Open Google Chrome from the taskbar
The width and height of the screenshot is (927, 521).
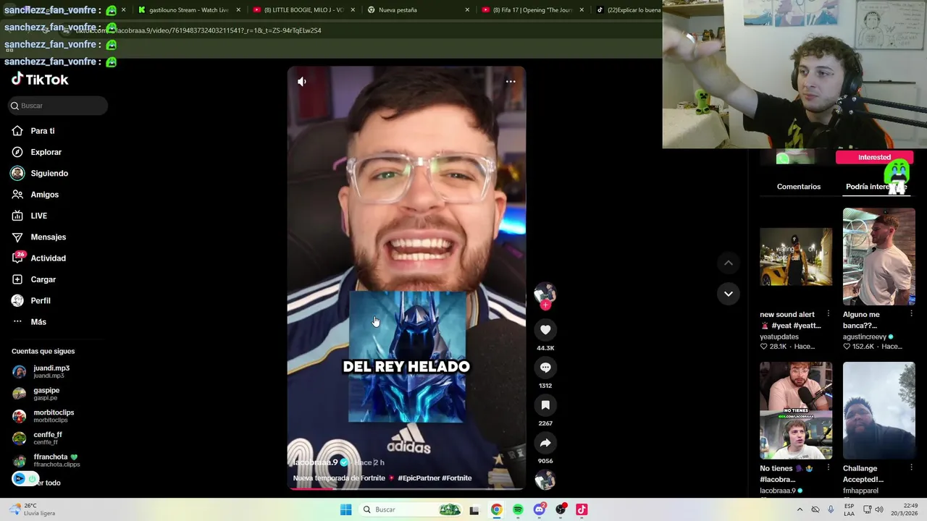pyautogui.click(x=496, y=509)
